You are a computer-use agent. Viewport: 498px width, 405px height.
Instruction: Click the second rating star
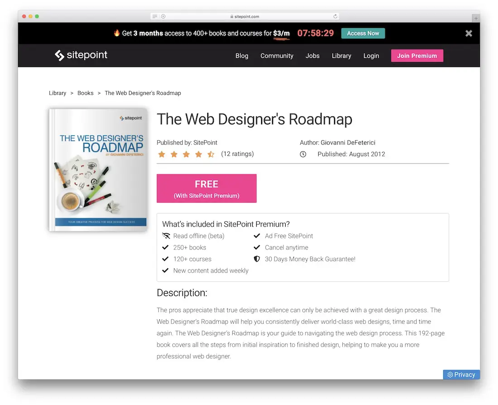point(174,154)
